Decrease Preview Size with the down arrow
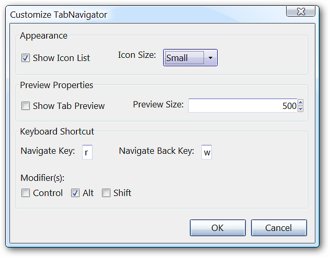329x257 pixels. coord(301,109)
